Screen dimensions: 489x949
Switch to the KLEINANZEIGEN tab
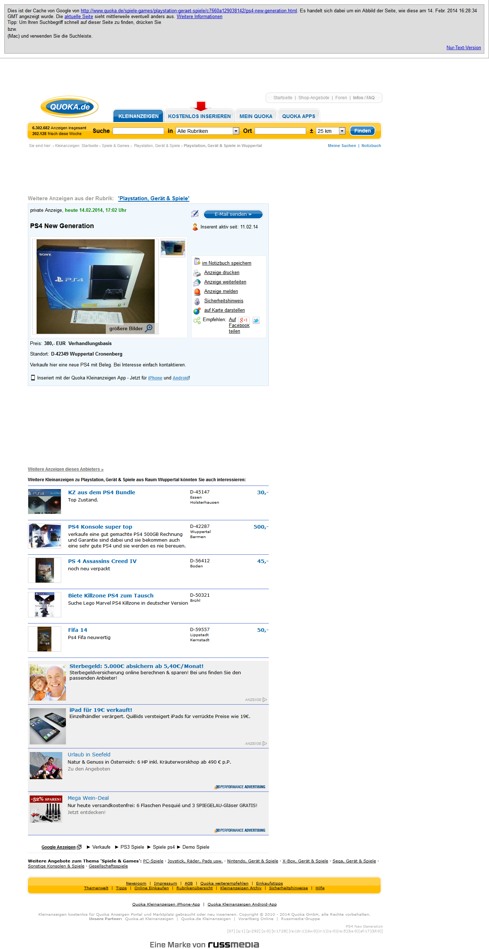tap(138, 116)
